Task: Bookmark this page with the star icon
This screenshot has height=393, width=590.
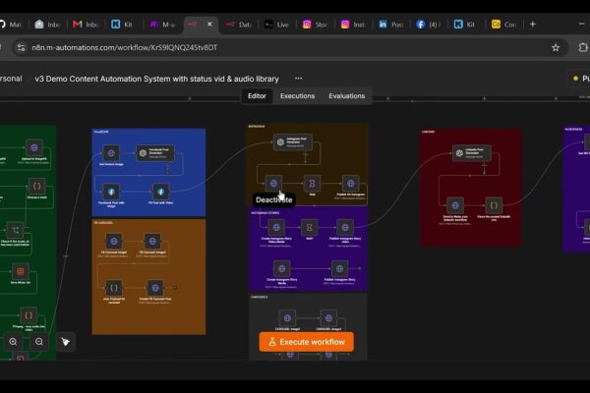Action: (556, 47)
